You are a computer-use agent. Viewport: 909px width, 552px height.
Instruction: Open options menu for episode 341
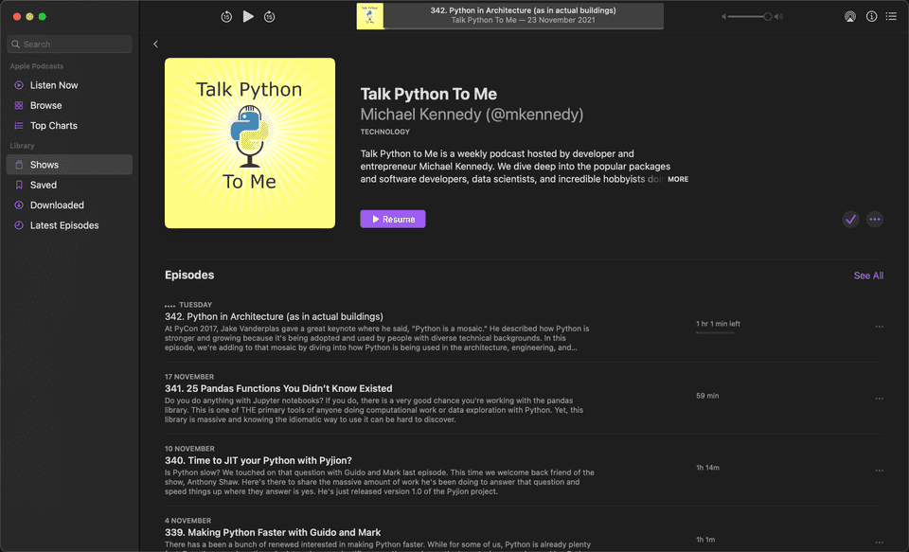click(879, 399)
